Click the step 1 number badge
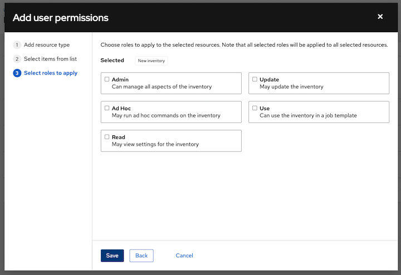 (17, 45)
